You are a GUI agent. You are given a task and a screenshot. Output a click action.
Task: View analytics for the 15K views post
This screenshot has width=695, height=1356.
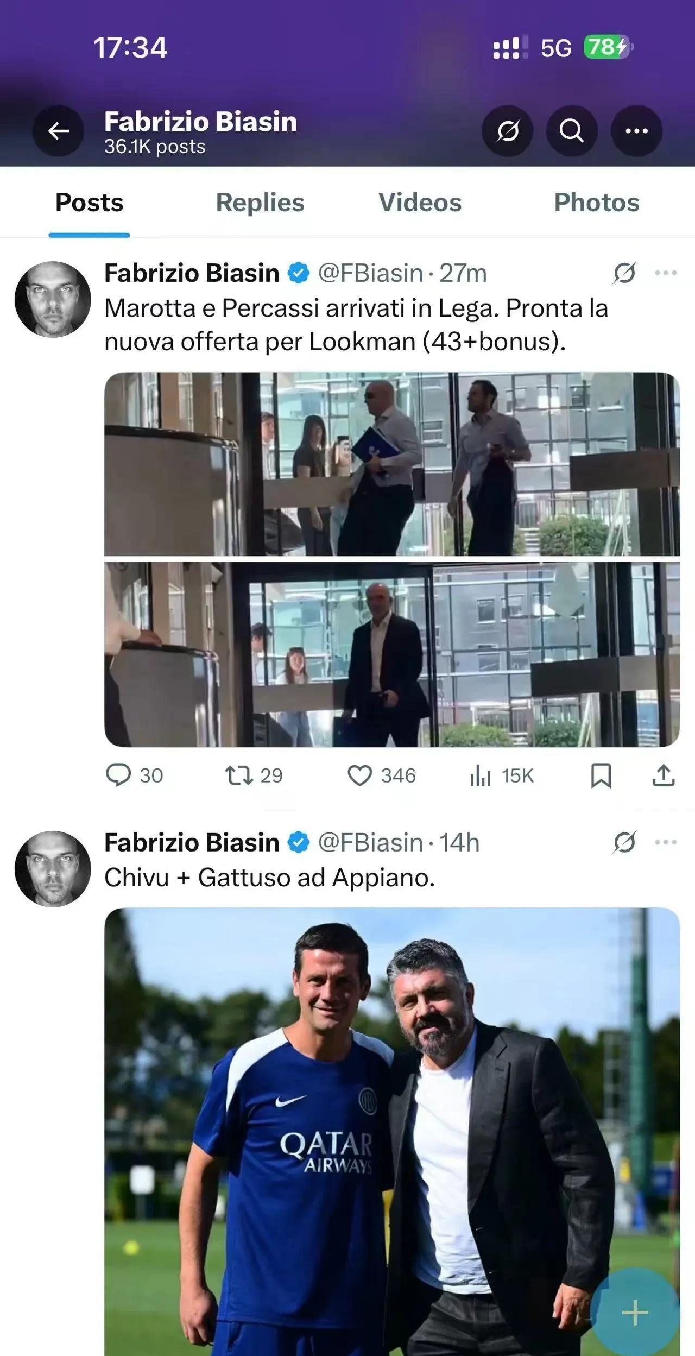481,775
